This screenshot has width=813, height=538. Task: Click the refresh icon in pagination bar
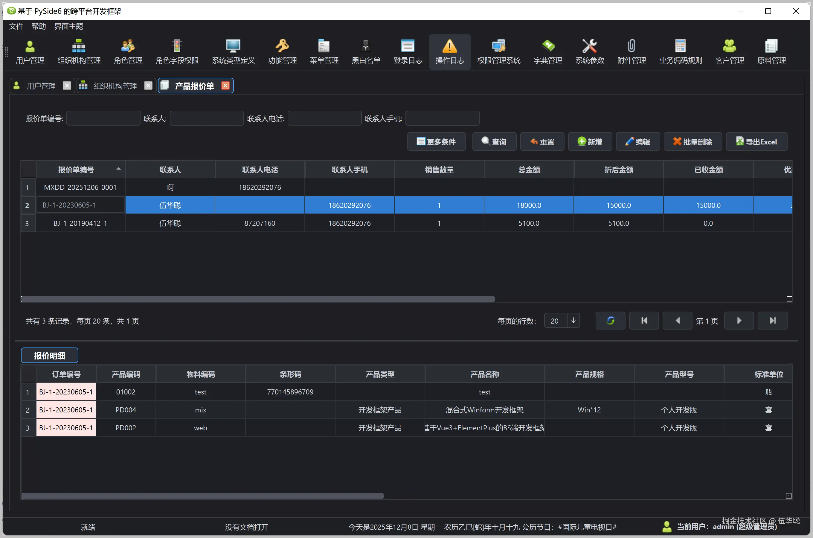[x=610, y=321]
